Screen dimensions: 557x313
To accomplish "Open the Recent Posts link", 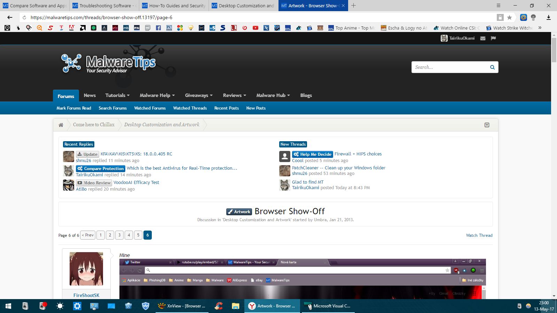I will (x=226, y=108).
